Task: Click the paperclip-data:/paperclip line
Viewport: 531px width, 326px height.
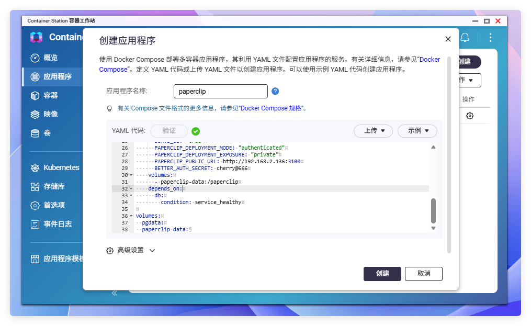Action: click(199, 182)
